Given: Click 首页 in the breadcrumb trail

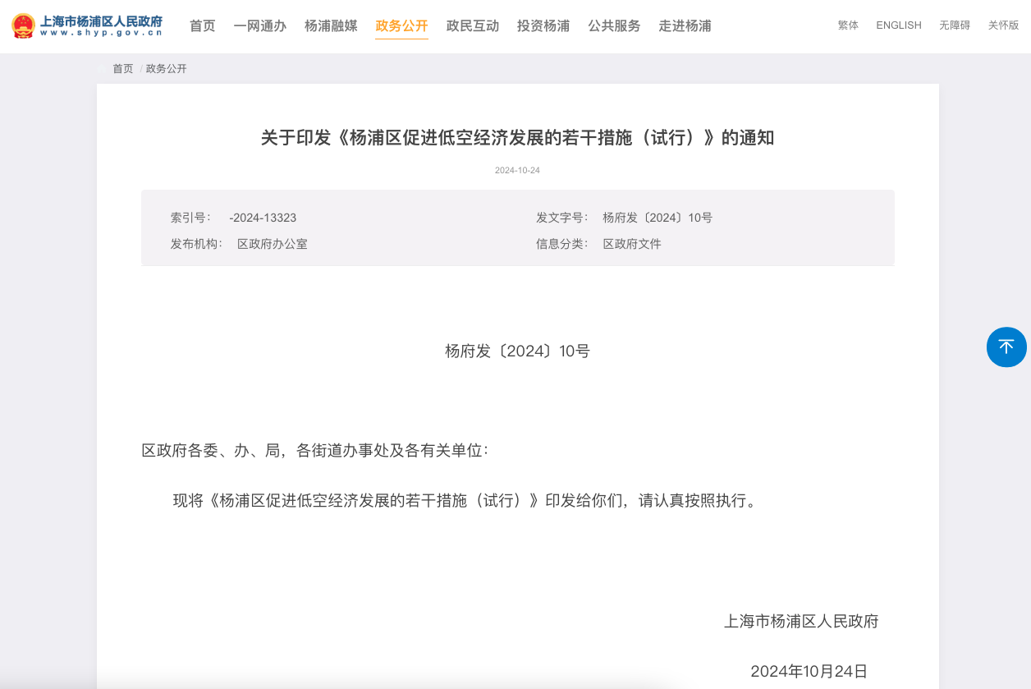Looking at the screenshot, I should 123,69.
